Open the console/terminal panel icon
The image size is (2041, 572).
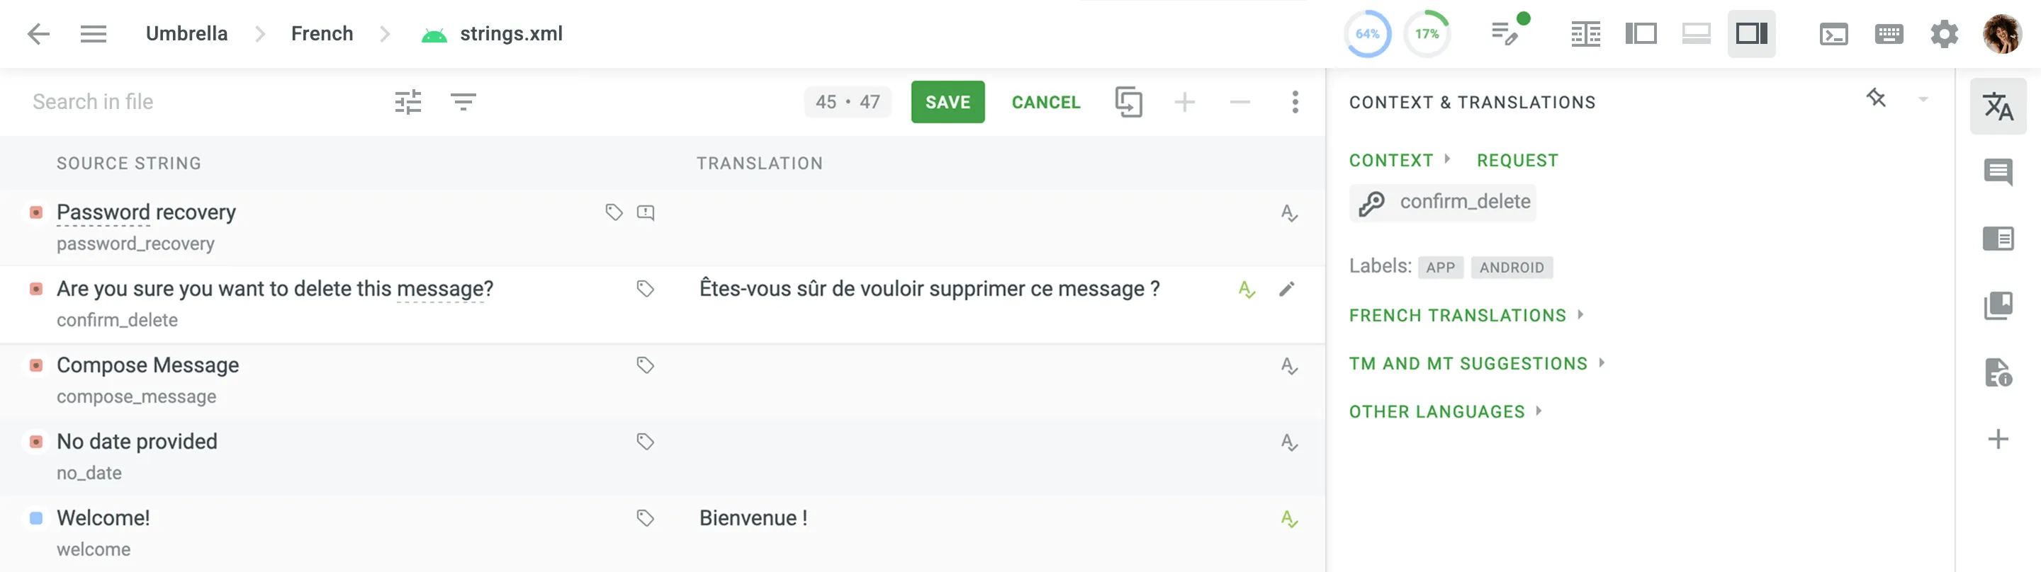point(1833,33)
